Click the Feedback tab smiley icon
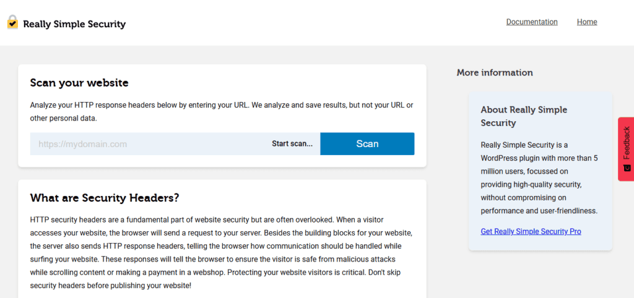 [x=627, y=168]
